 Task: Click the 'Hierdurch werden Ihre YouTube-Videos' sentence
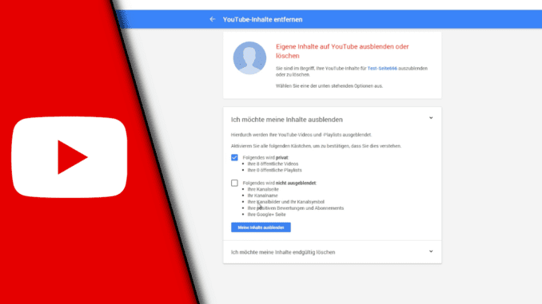pyautogui.click(x=301, y=135)
